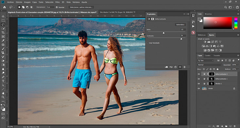
Task: Toggle the layer filter switch in Capas
Action: point(238,60)
